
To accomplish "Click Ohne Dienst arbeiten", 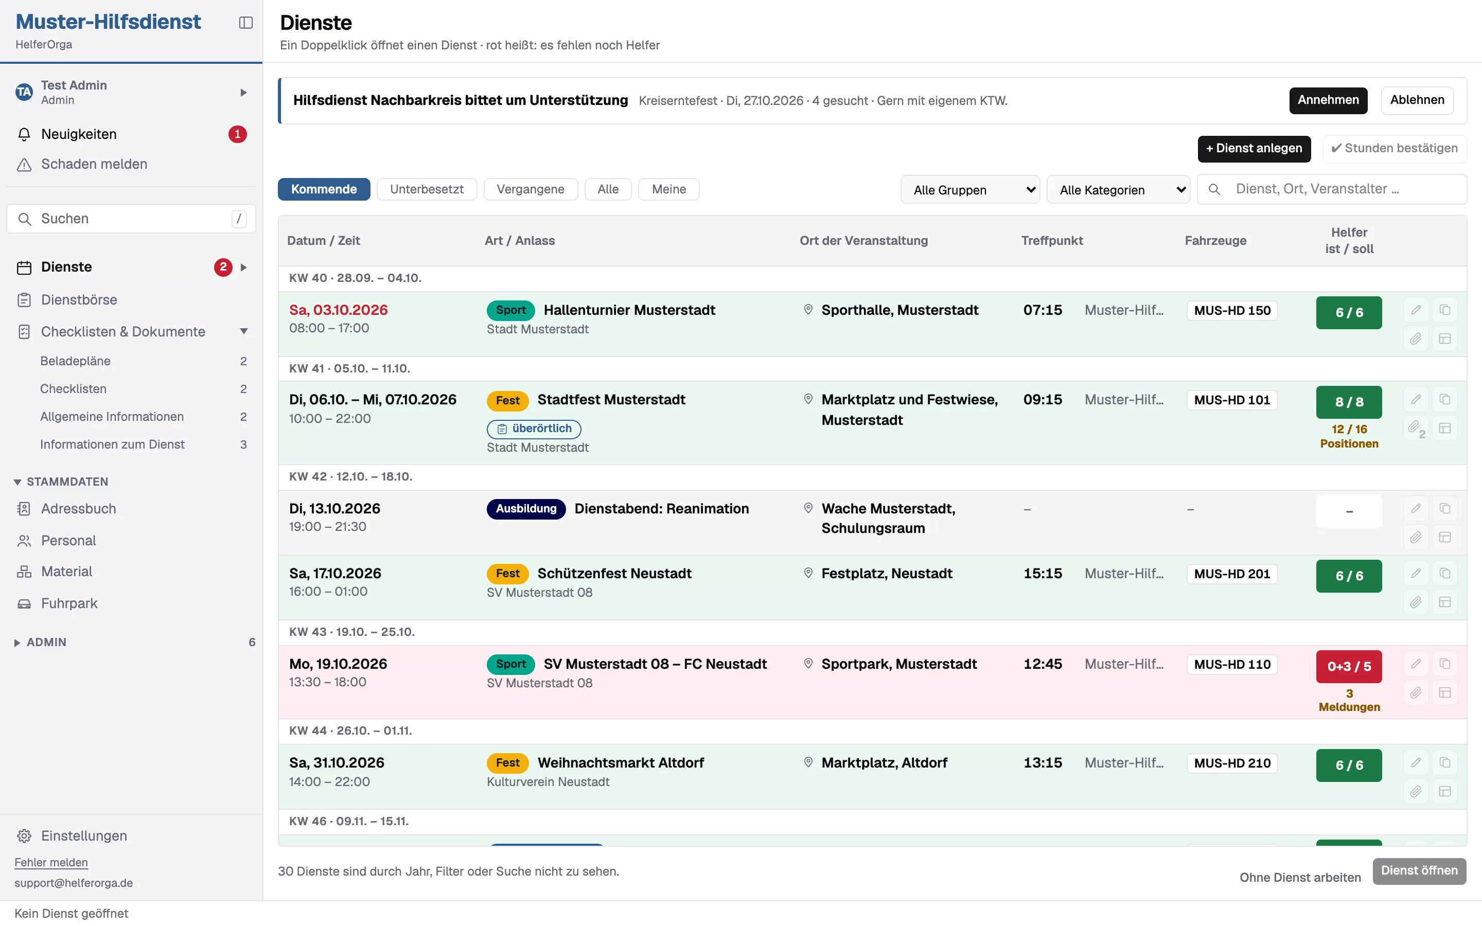I will click(x=1300, y=878).
